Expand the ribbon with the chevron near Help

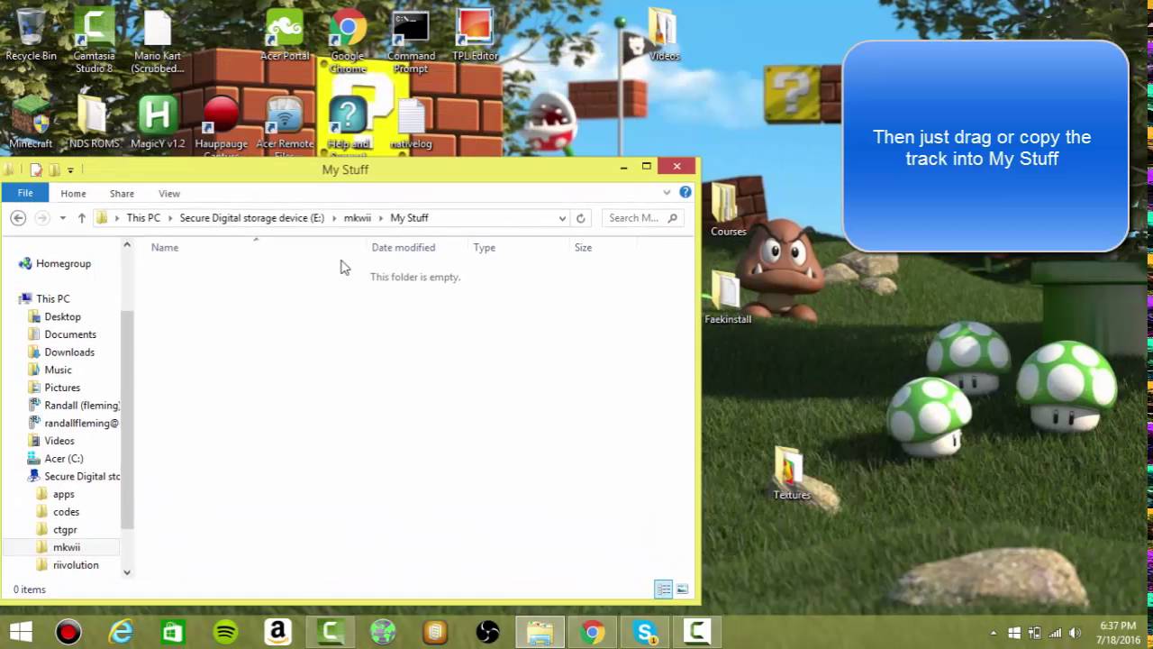(667, 192)
